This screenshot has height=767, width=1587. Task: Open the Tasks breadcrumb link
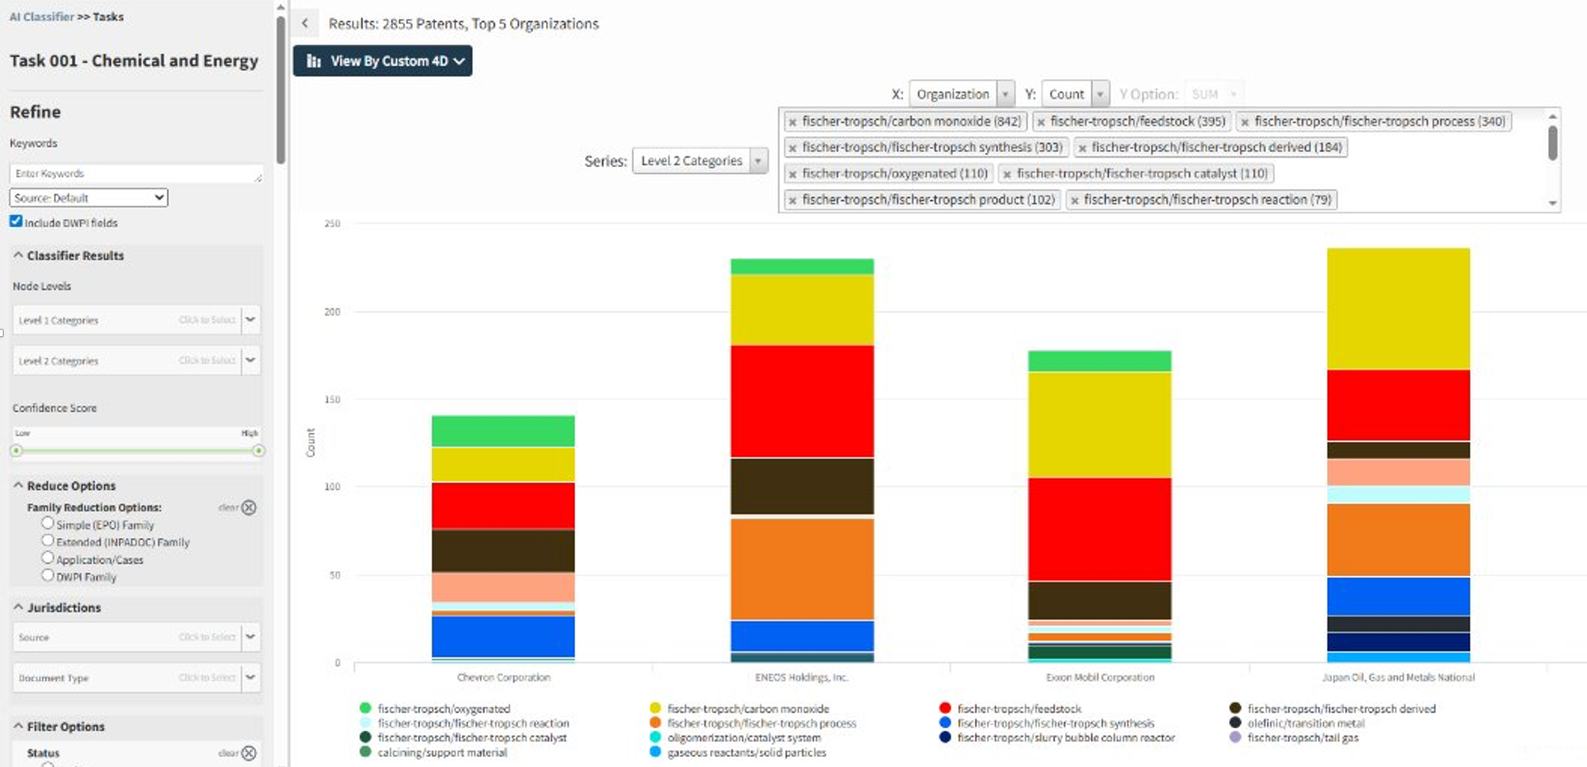tap(108, 17)
